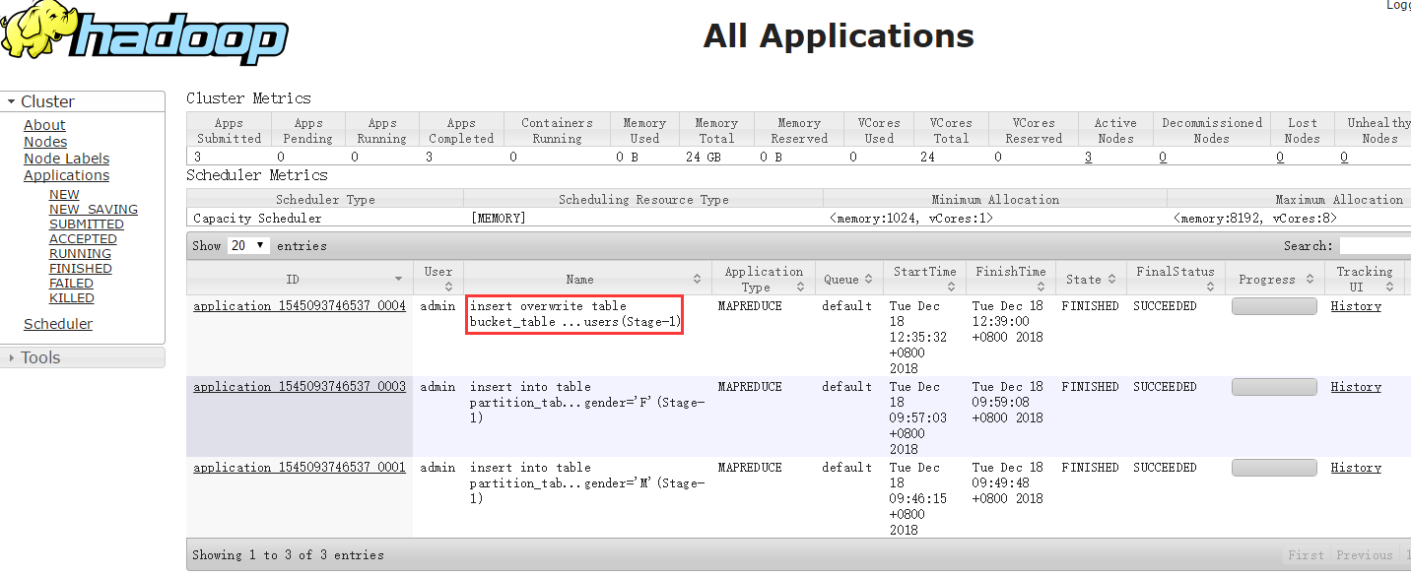The image size is (1411, 577).
Task: Click 'Showing 1 to 3 of 3 entries' text
Action: (288, 555)
